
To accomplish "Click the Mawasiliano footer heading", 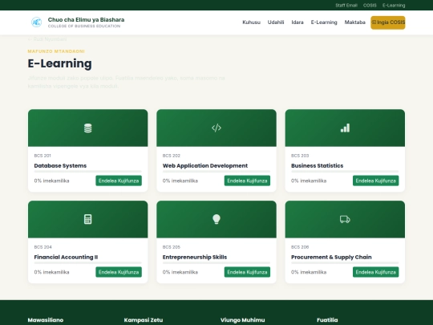I will (46, 320).
